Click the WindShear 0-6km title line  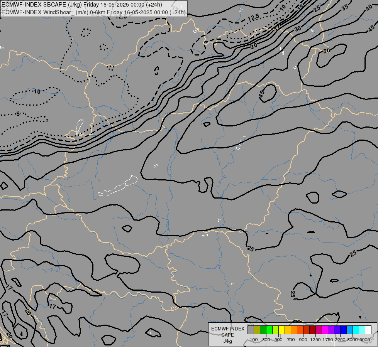(x=93, y=12)
